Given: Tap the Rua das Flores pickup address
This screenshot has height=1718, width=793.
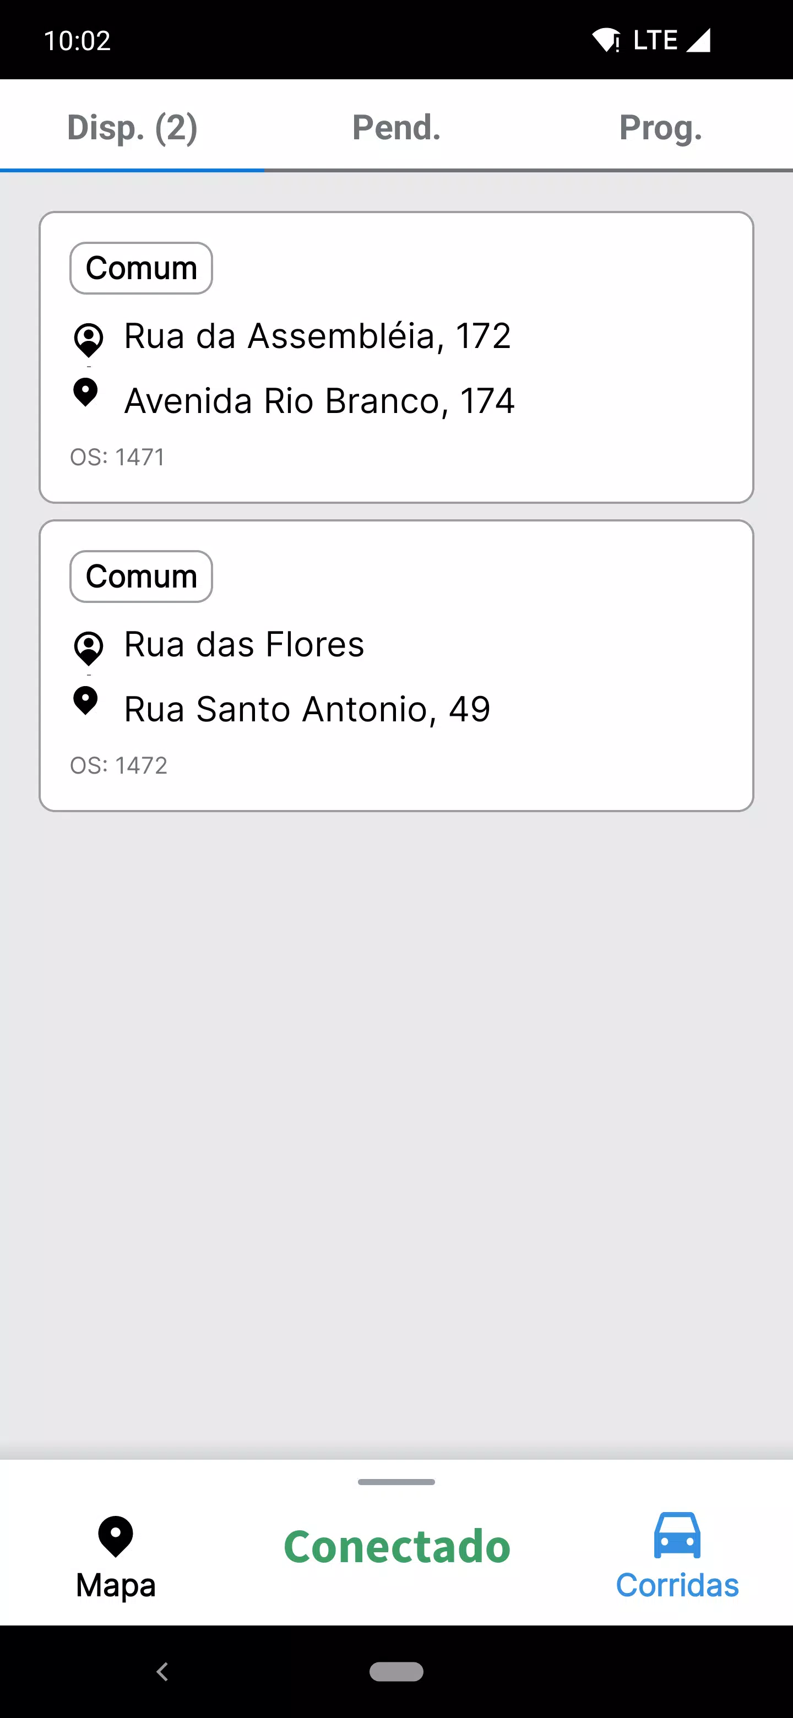Looking at the screenshot, I should click(244, 644).
